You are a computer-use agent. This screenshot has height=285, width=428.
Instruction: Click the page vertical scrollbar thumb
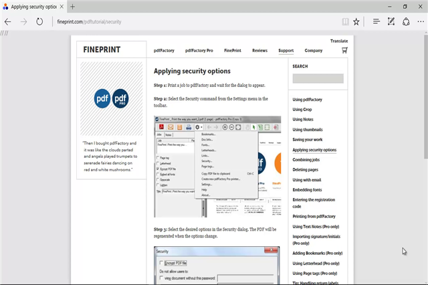click(x=426, y=96)
